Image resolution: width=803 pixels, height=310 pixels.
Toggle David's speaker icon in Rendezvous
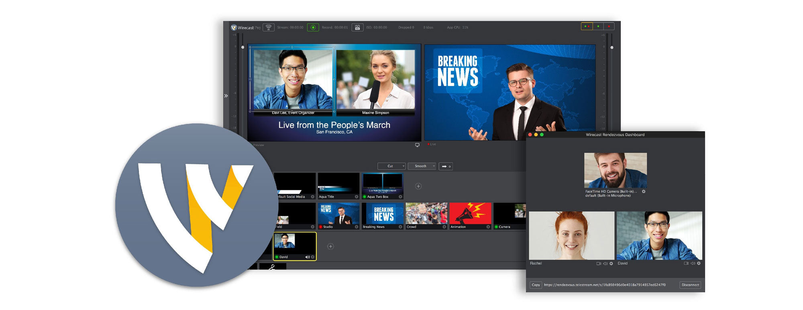pos(693,263)
